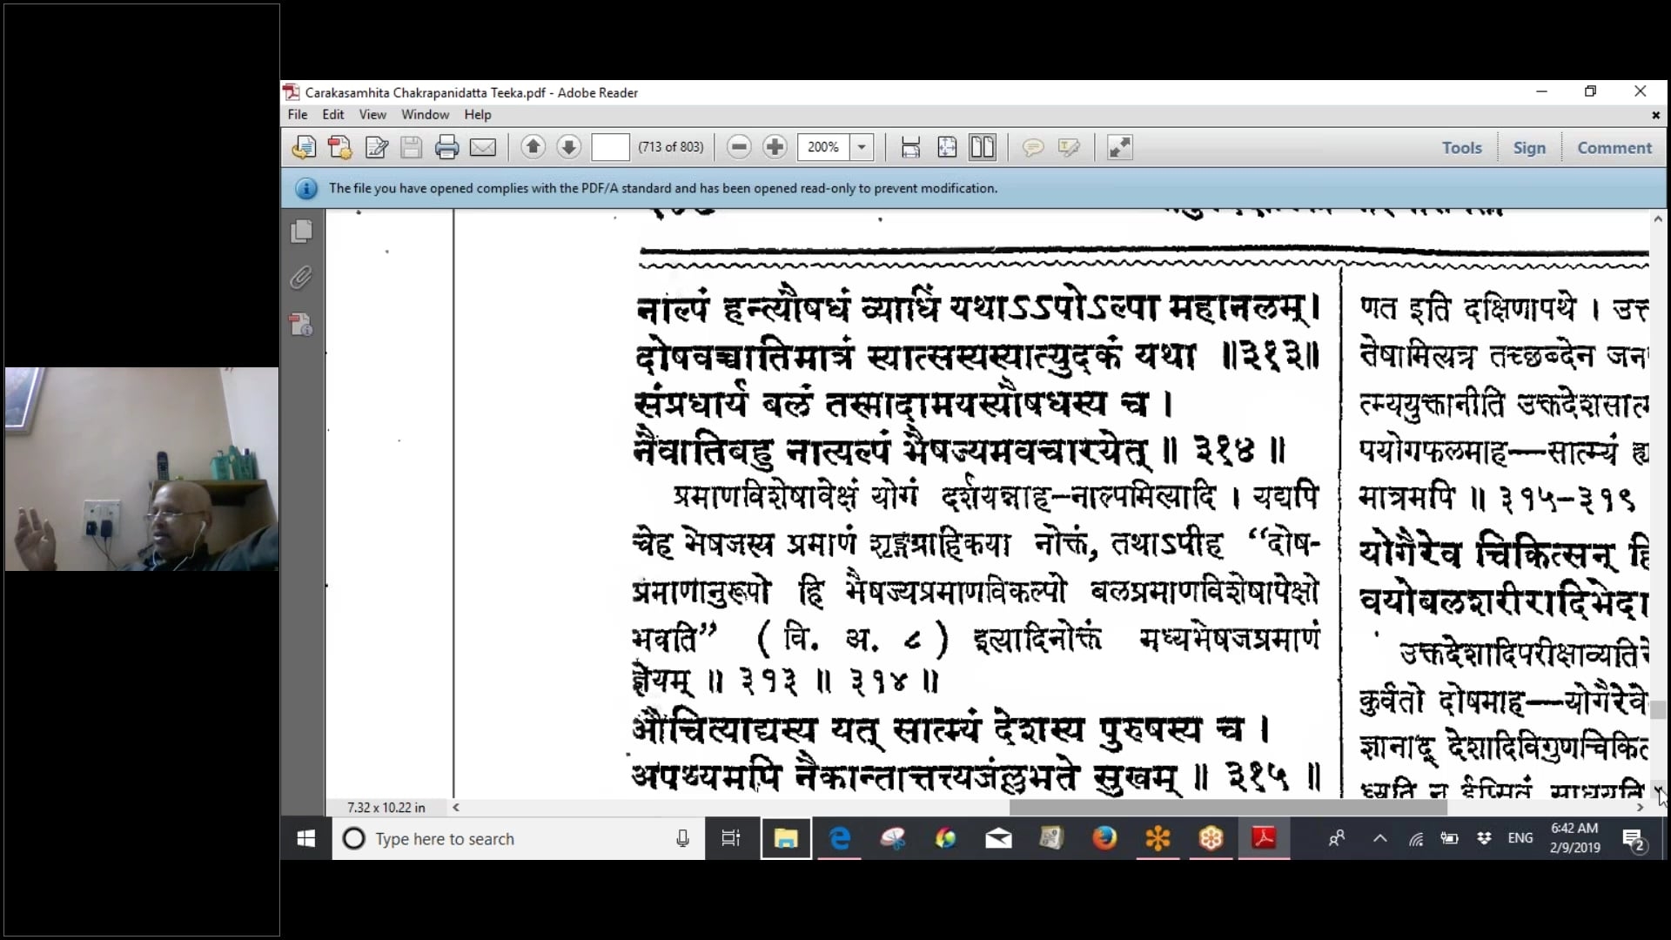1671x940 pixels.
Task: Toggle two-page view mode
Action: [x=983, y=147]
